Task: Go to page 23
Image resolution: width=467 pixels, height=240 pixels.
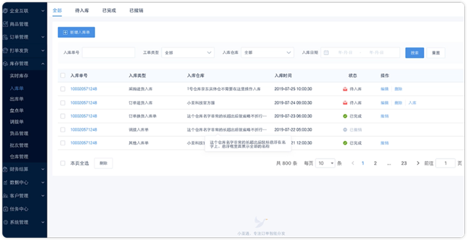Action: (404, 164)
